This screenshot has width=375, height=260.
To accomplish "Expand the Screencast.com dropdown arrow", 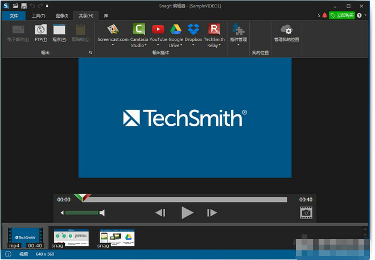I will click(x=113, y=45).
